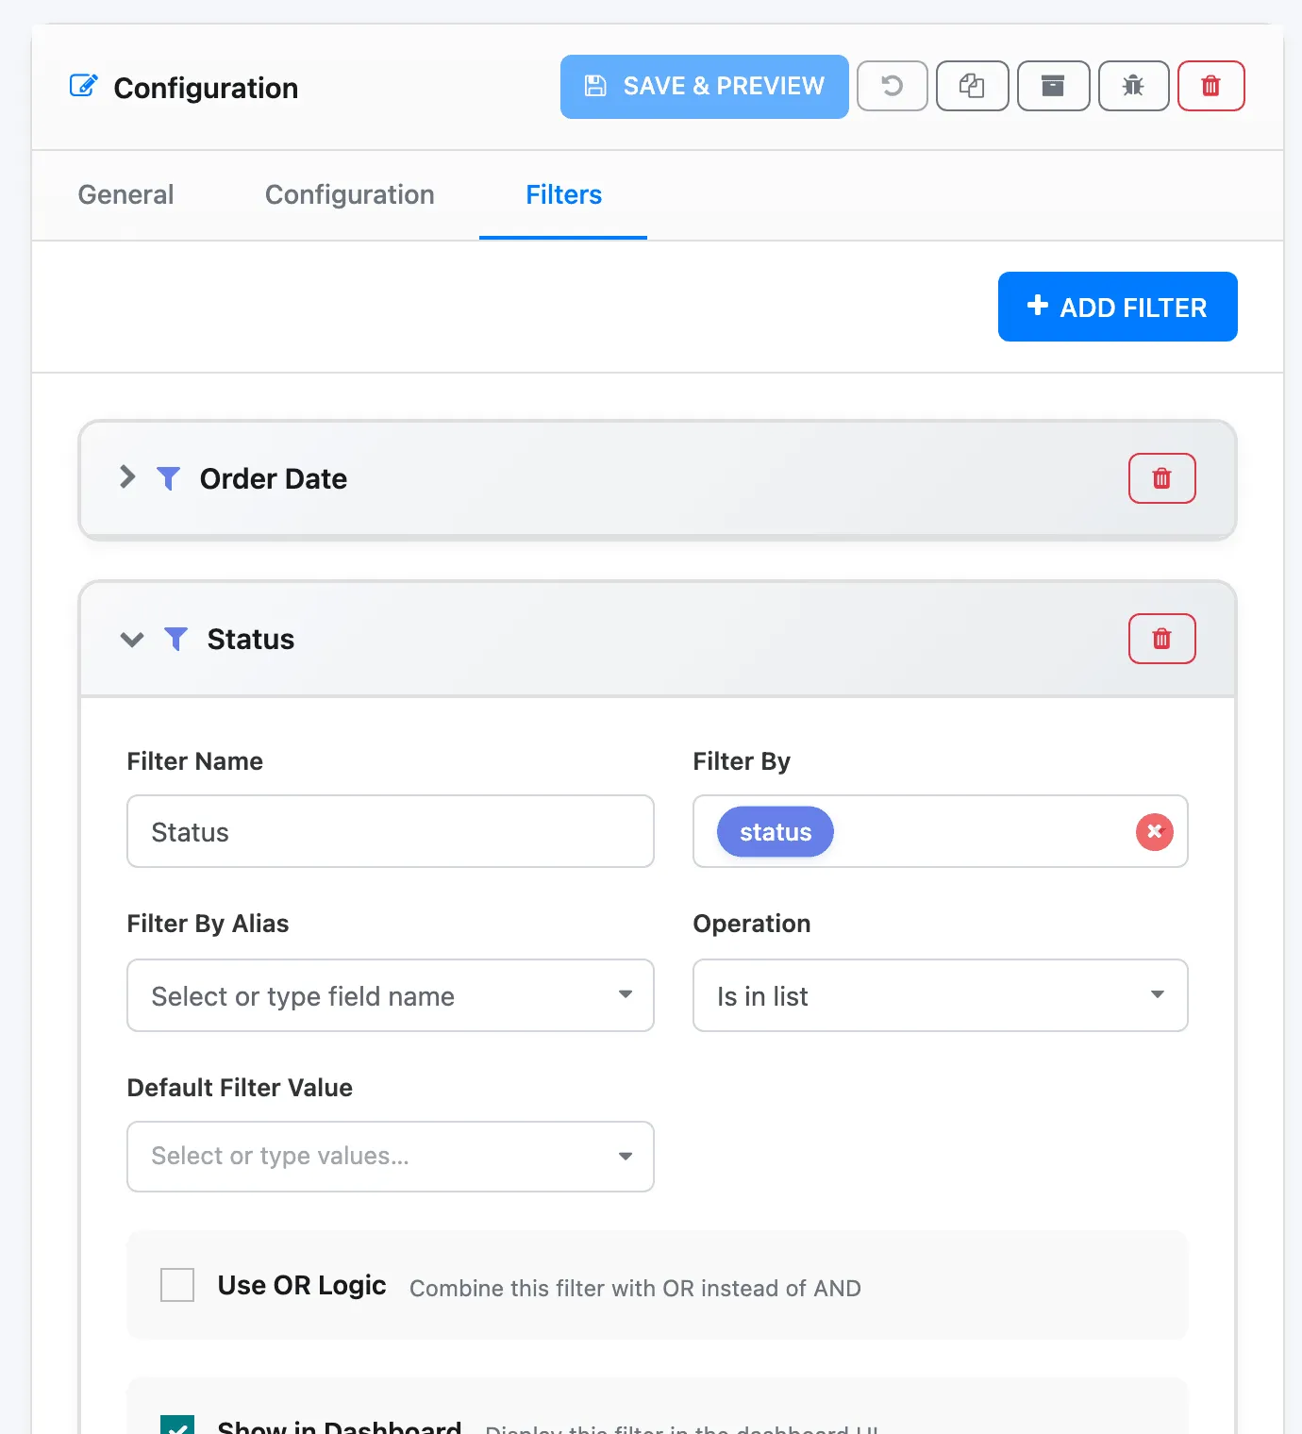Click the red trash icon in header toolbar

[x=1211, y=86]
